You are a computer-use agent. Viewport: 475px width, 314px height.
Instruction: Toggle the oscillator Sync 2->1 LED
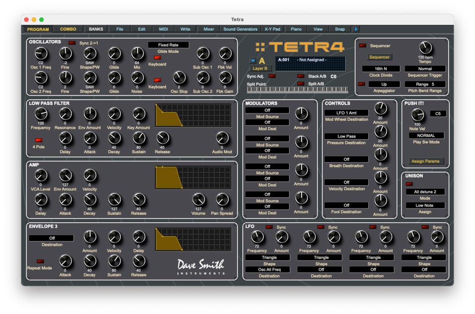click(x=72, y=43)
